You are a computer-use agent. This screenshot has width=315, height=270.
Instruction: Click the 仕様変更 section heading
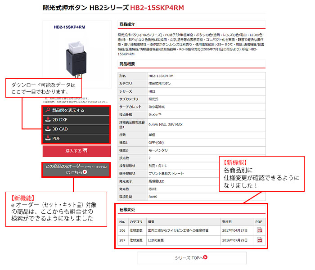[x=127, y=210]
